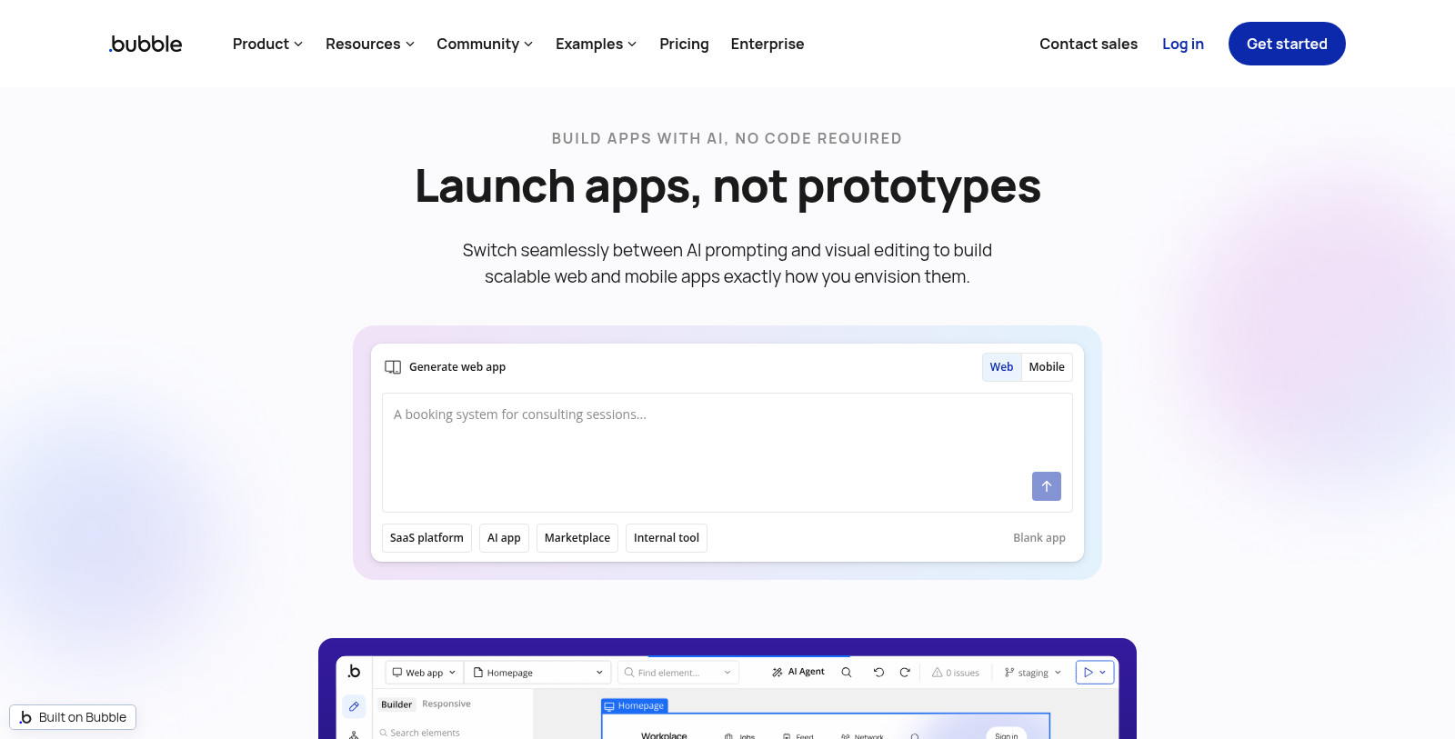Expand the Product menu
1455x739 pixels.
(x=267, y=44)
